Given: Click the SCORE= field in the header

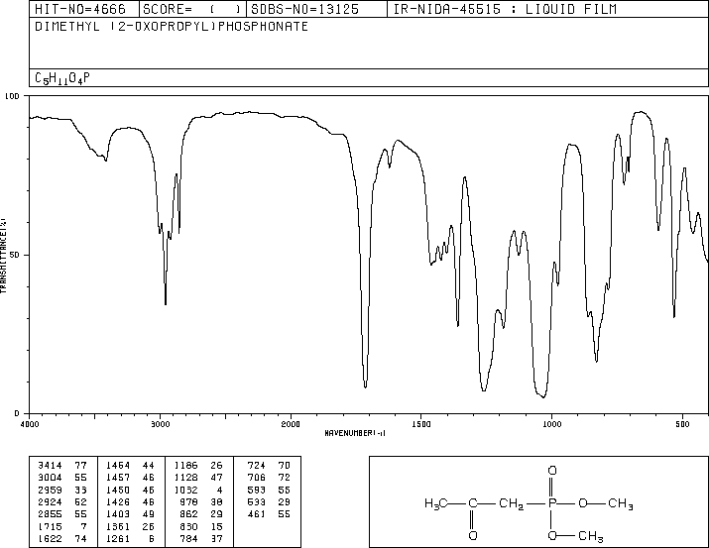Looking at the screenshot, I should (x=192, y=9).
